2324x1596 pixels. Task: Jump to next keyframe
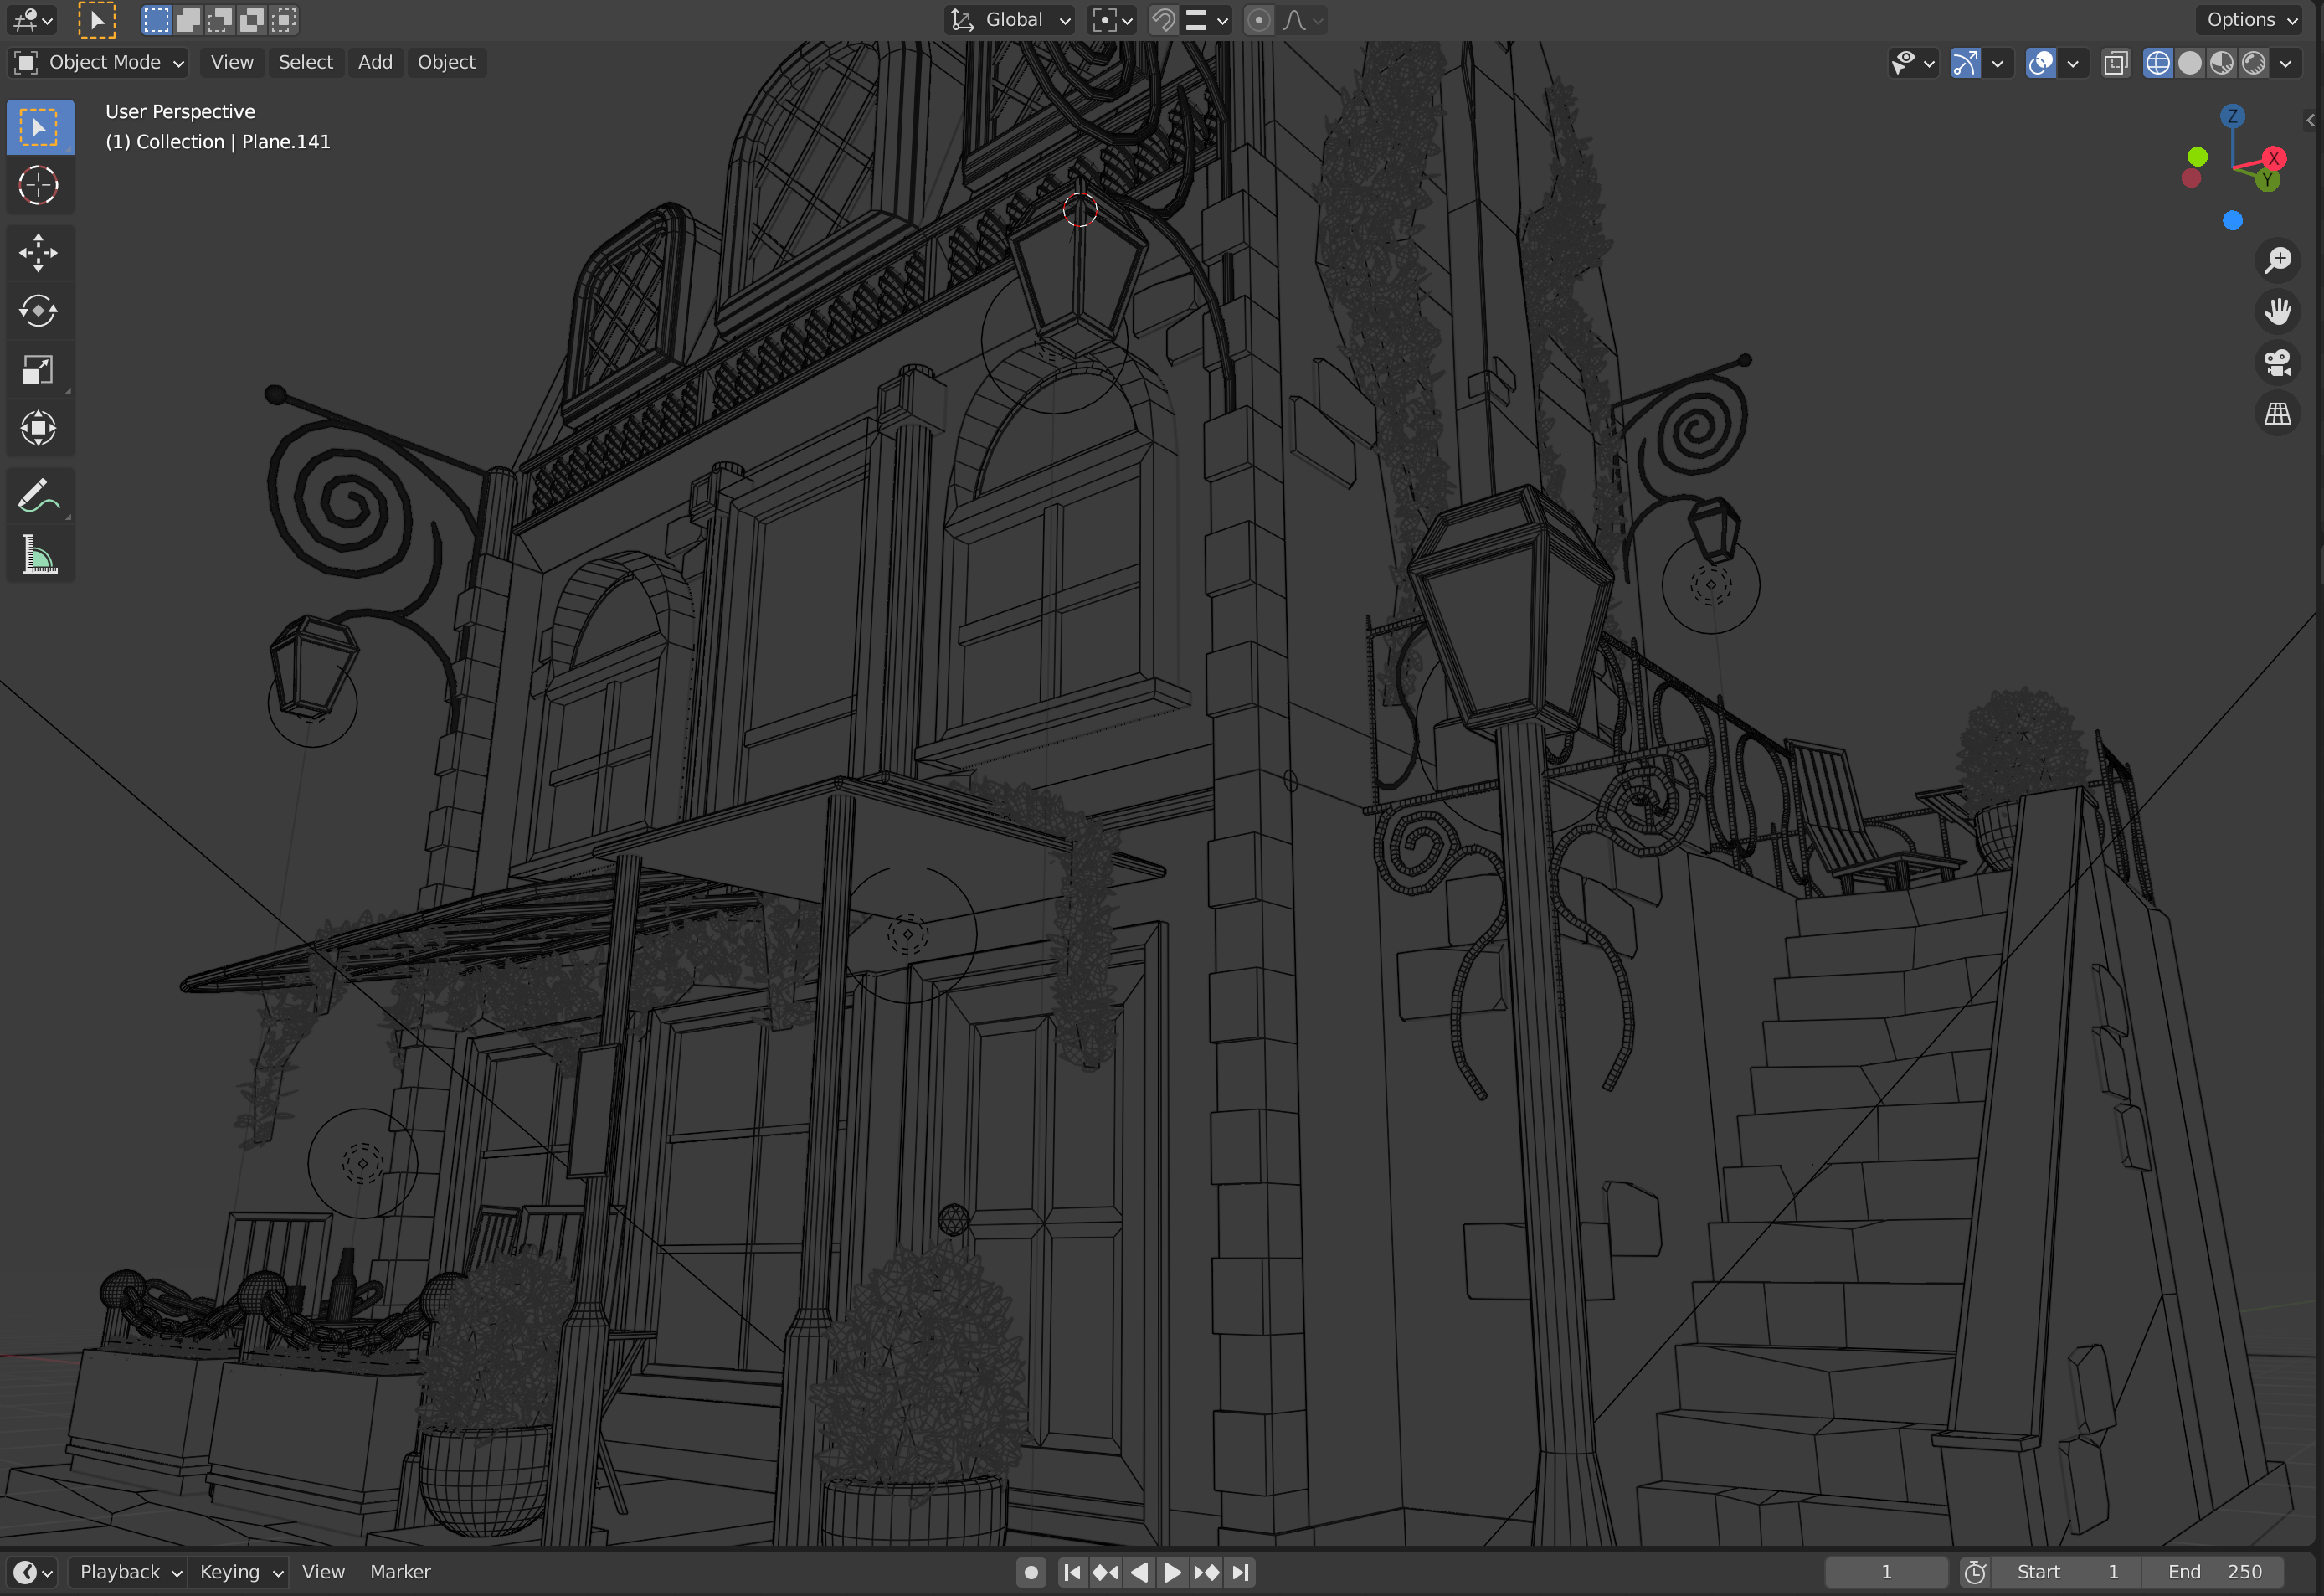tap(1206, 1572)
